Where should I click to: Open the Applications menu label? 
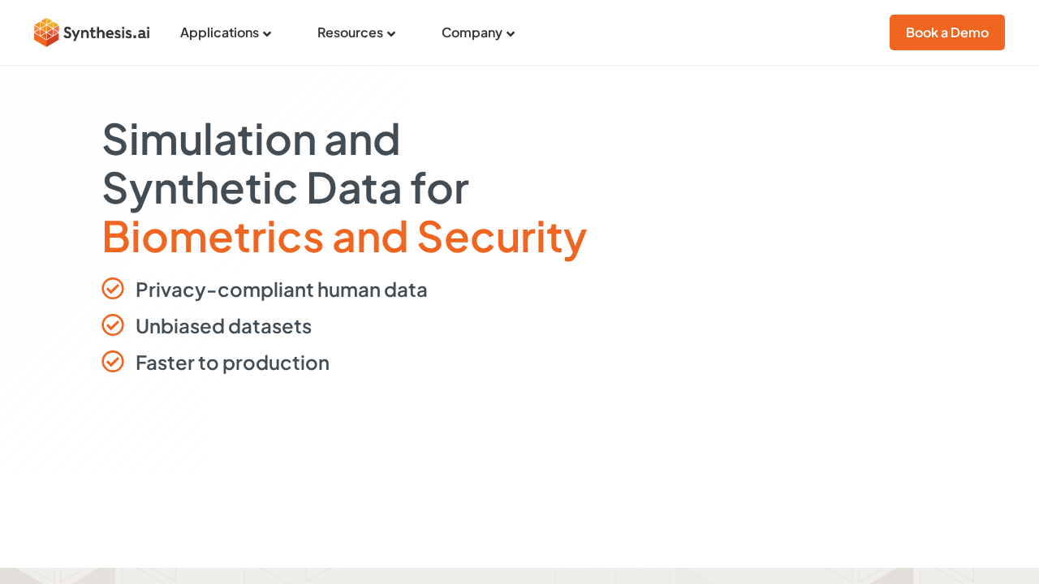point(219,32)
